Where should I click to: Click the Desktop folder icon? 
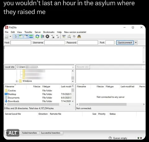pos(6,94)
